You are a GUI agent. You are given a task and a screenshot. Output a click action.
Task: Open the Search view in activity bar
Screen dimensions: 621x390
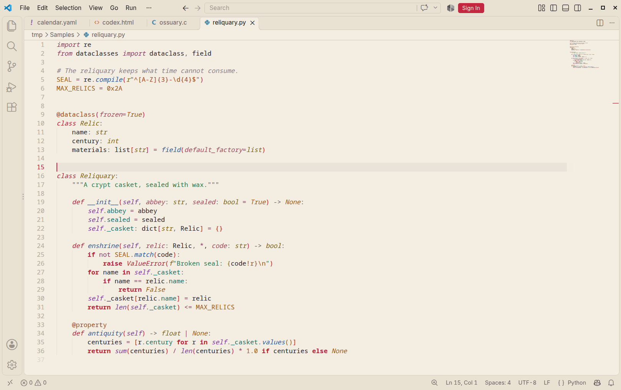12,46
